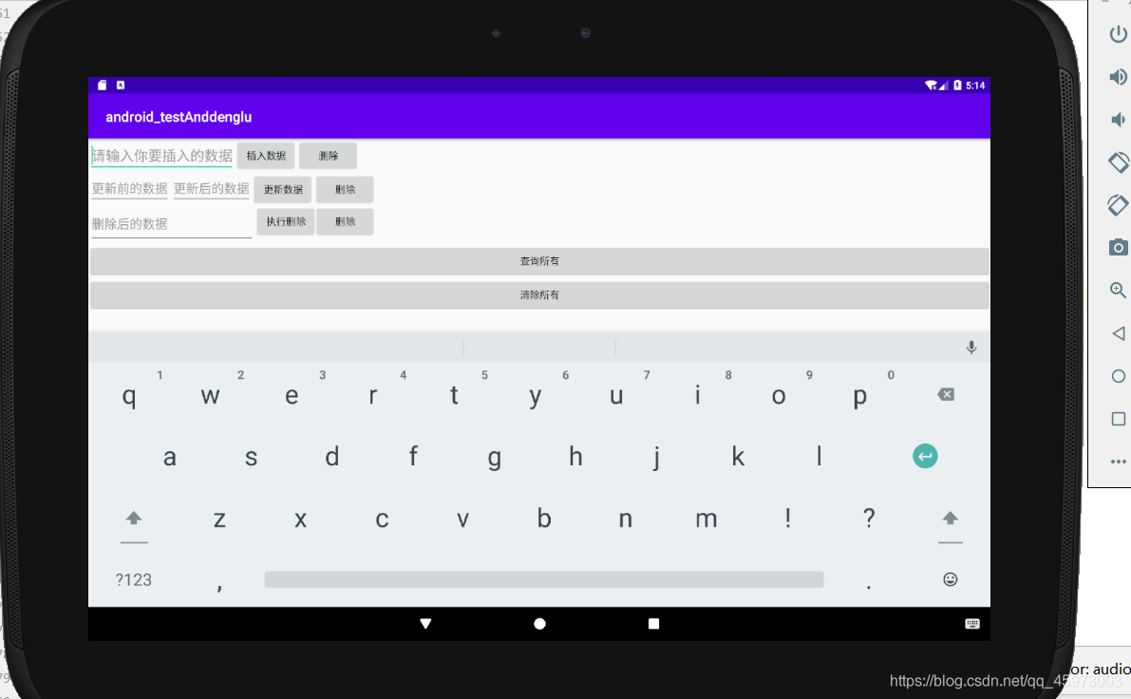This screenshot has width=1131, height=699.
Task: Click the emulator zoom magnifier icon
Action: (x=1118, y=290)
